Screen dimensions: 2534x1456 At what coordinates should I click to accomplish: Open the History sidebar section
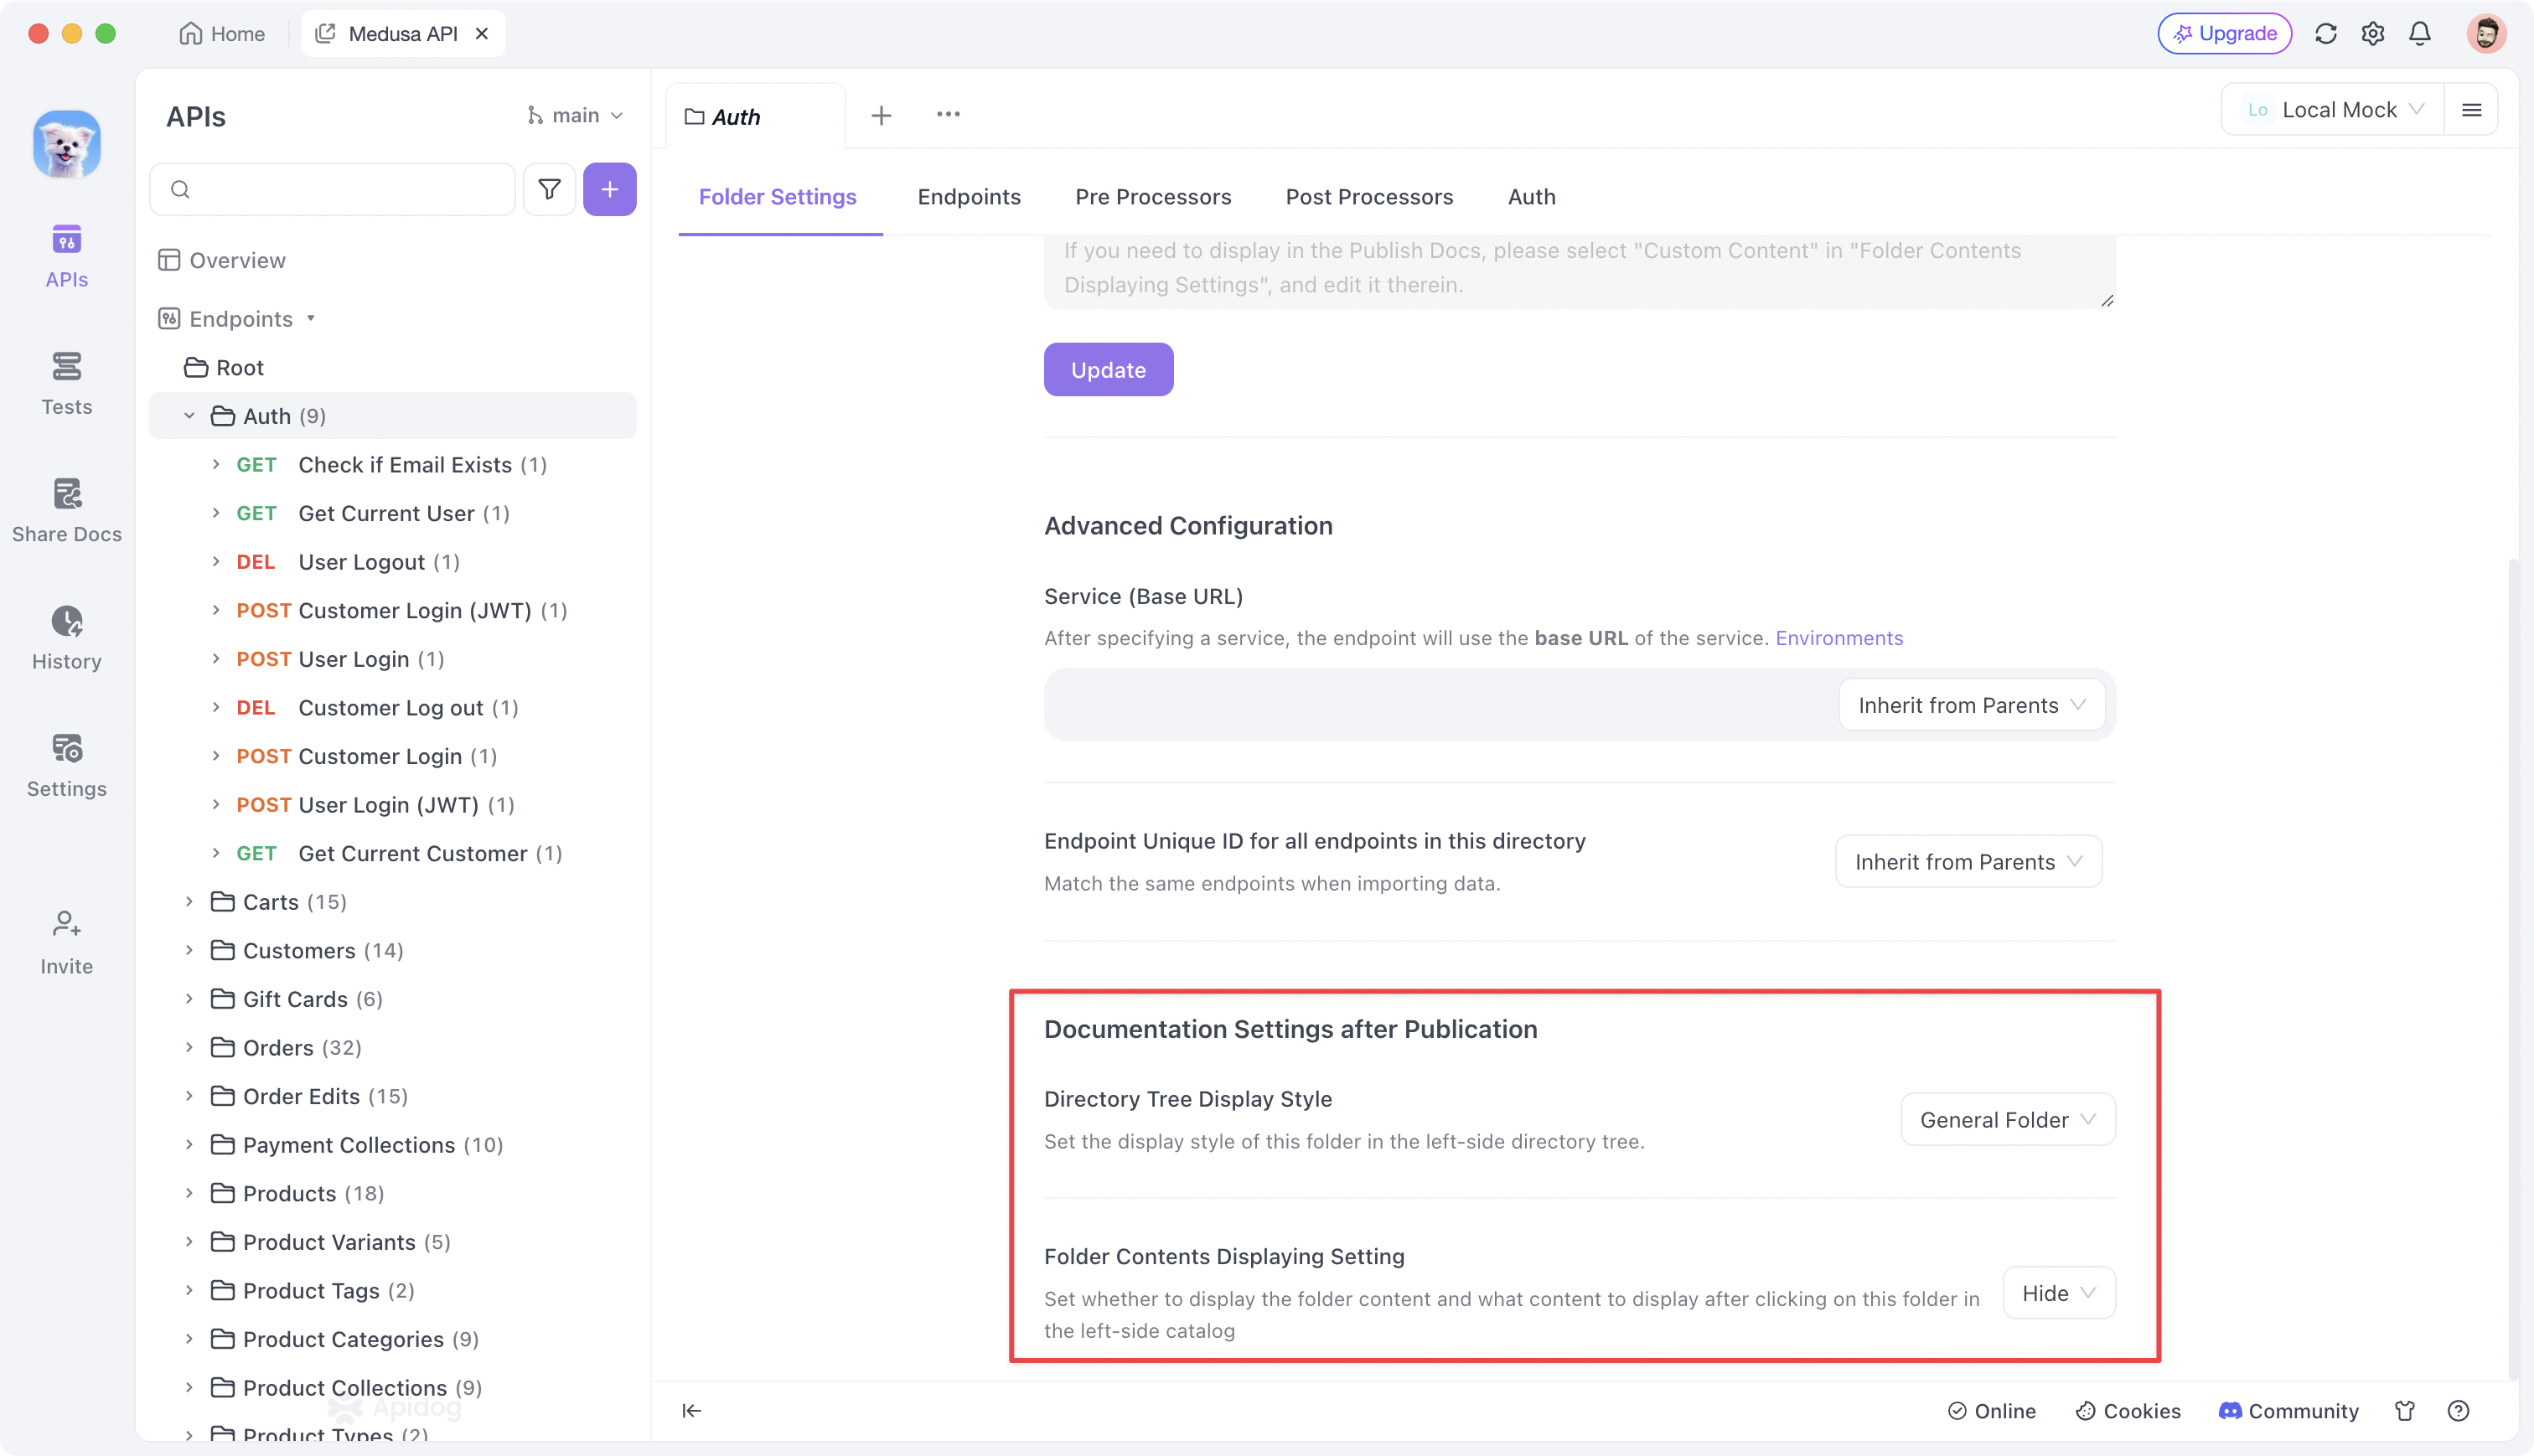66,638
